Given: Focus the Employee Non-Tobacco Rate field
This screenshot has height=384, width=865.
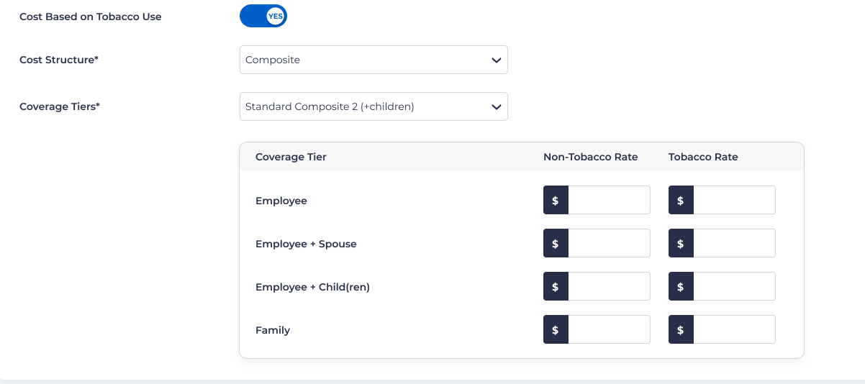Looking at the screenshot, I should tap(609, 201).
